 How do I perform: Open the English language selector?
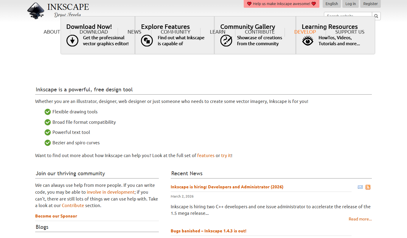pos(332,4)
